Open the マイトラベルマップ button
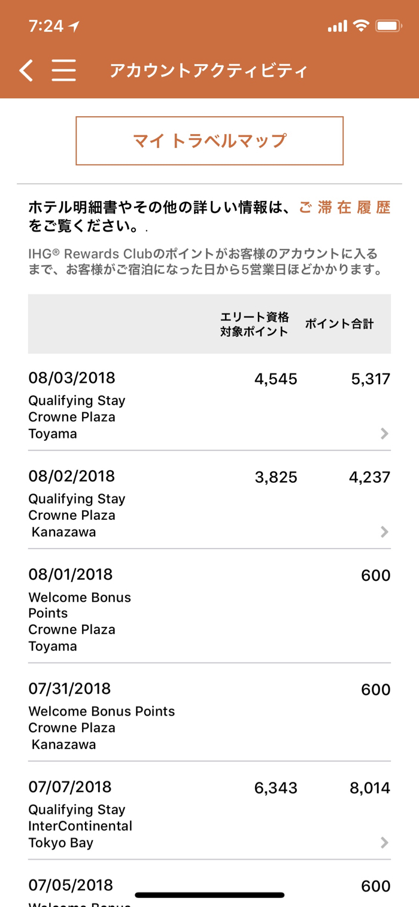The width and height of the screenshot is (419, 907). click(x=209, y=141)
